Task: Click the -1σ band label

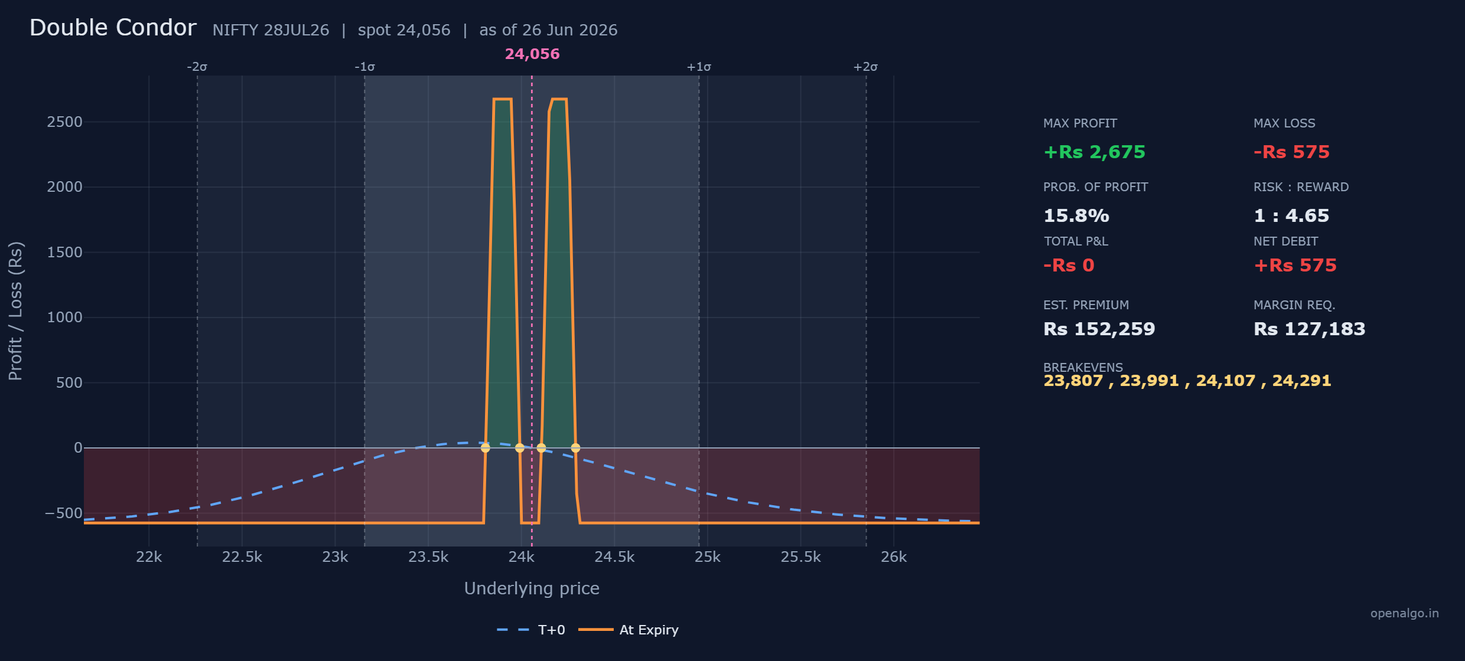Action: coord(364,67)
